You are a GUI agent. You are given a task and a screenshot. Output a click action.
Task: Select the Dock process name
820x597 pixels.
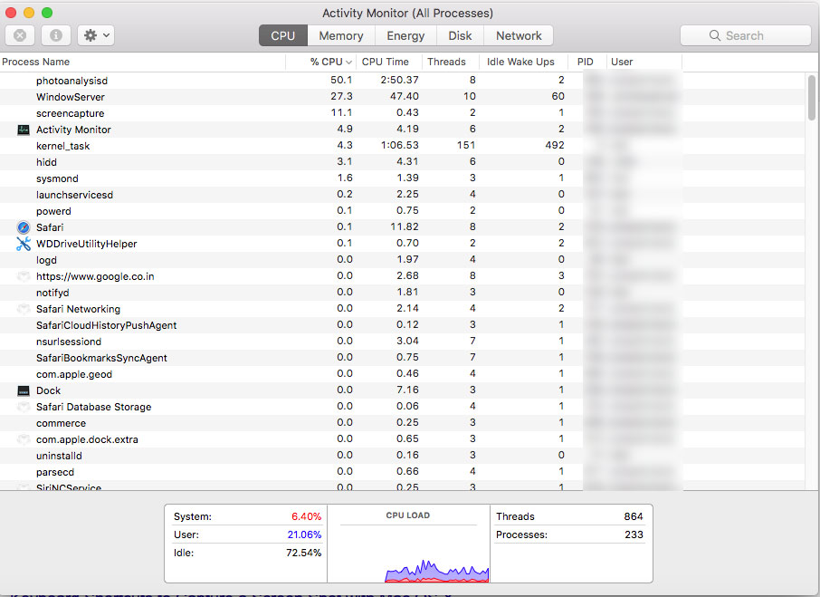click(48, 390)
